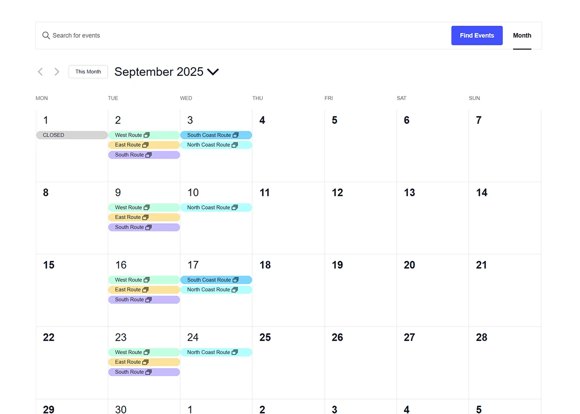Select day number 23 in calendar
580x414 pixels.
point(121,338)
